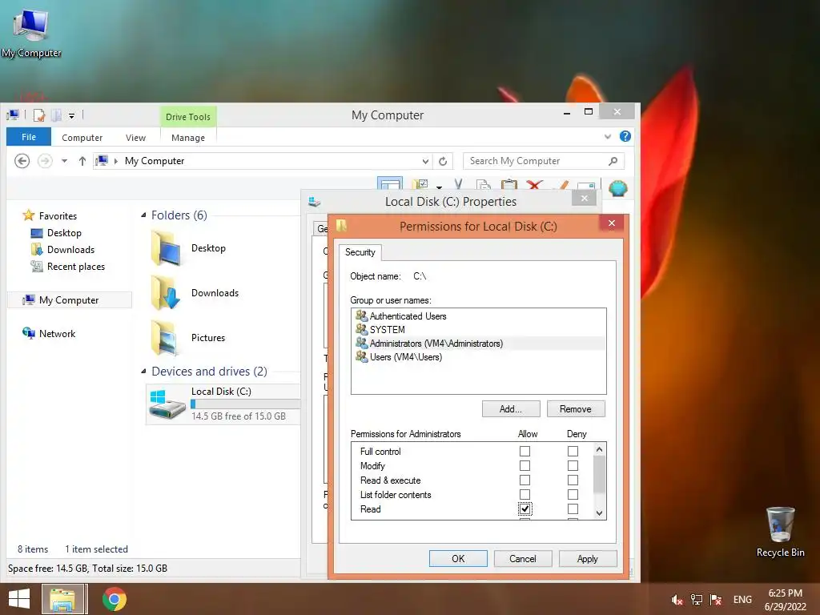The width and height of the screenshot is (820, 615).
Task: Click the Paste clipboard toolbar icon
Action: [x=508, y=185]
